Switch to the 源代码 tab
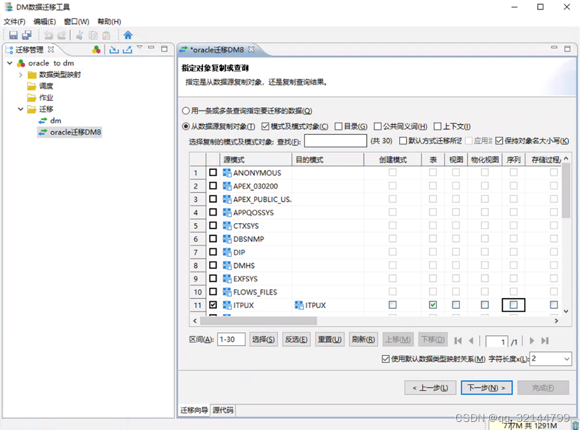The height and width of the screenshot is (430, 580). [223, 410]
